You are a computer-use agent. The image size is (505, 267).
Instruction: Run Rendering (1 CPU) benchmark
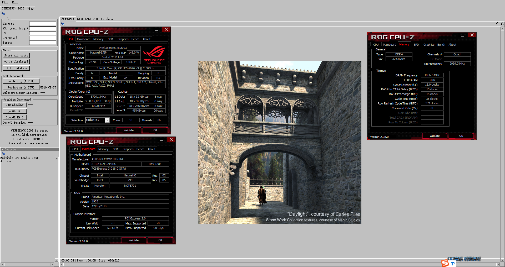tap(21, 81)
